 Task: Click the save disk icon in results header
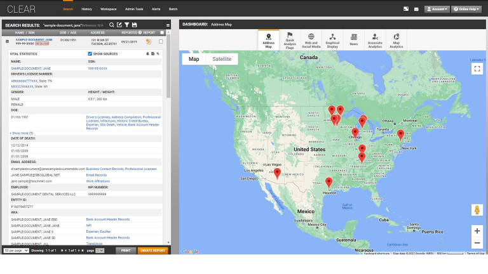[x=134, y=25]
